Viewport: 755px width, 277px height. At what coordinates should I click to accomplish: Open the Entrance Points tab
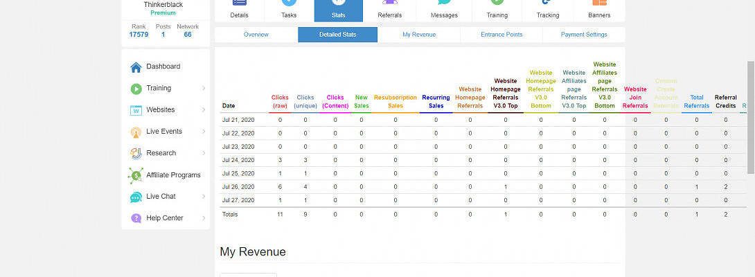[501, 35]
